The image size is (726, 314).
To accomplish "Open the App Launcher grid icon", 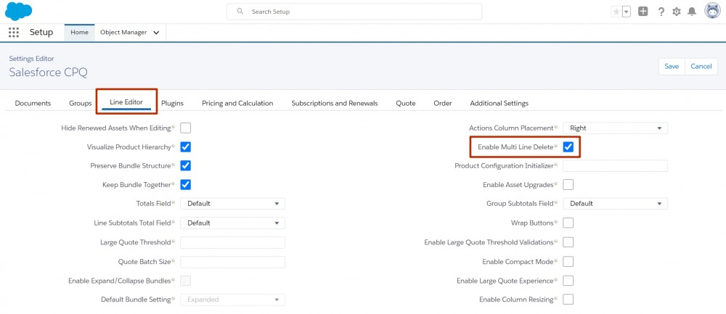I will pyautogui.click(x=14, y=33).
